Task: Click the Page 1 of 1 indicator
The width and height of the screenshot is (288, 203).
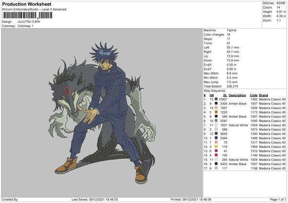Action: 278,200
